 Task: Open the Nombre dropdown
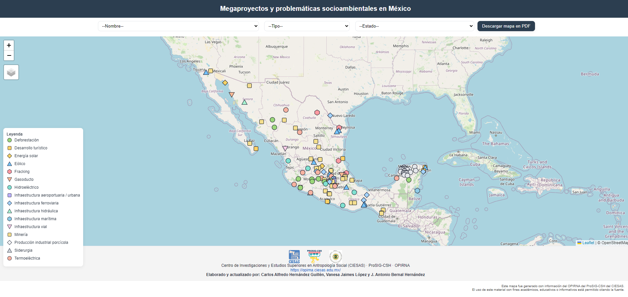click(x=178, y=26)
